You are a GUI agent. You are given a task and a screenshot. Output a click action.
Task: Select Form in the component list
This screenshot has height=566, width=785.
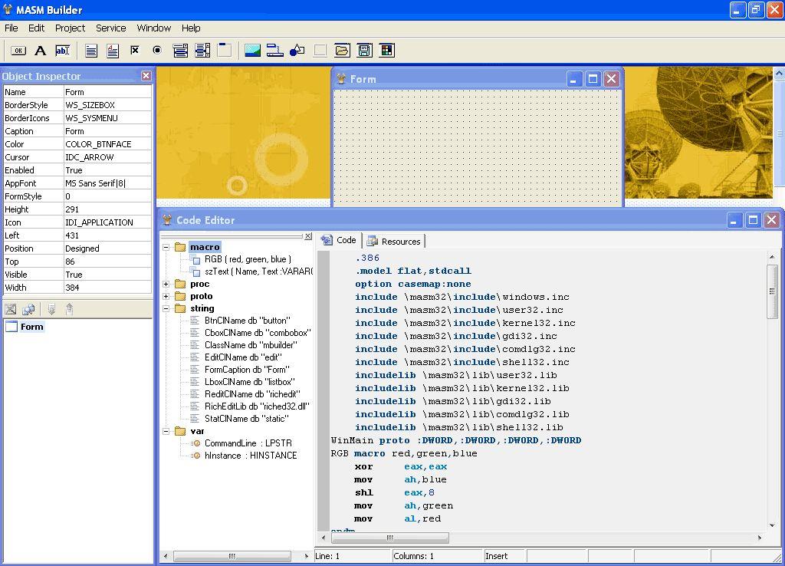tap(31, 327)
